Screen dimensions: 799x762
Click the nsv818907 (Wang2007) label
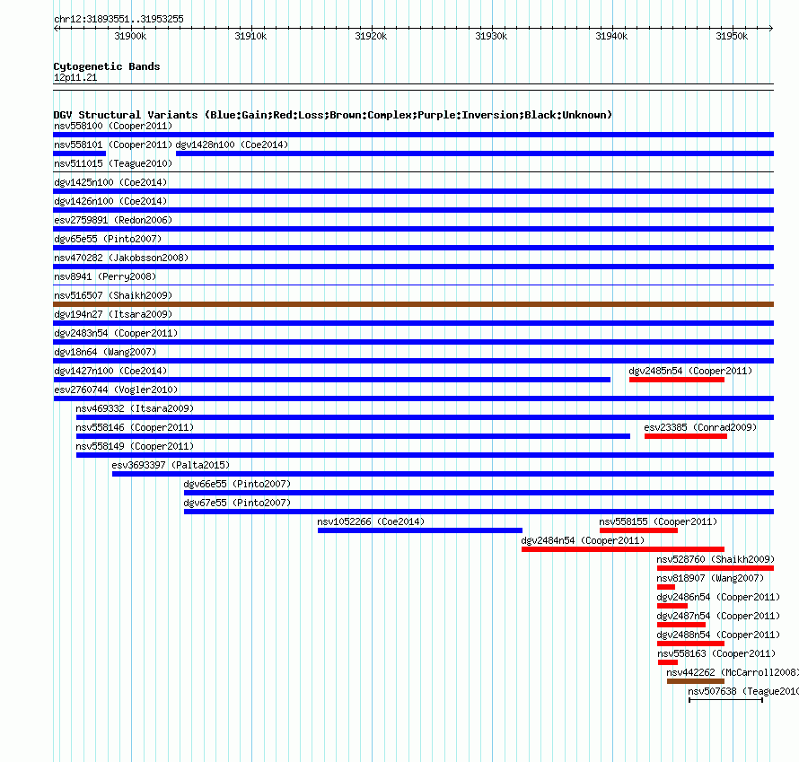[710, 578]
